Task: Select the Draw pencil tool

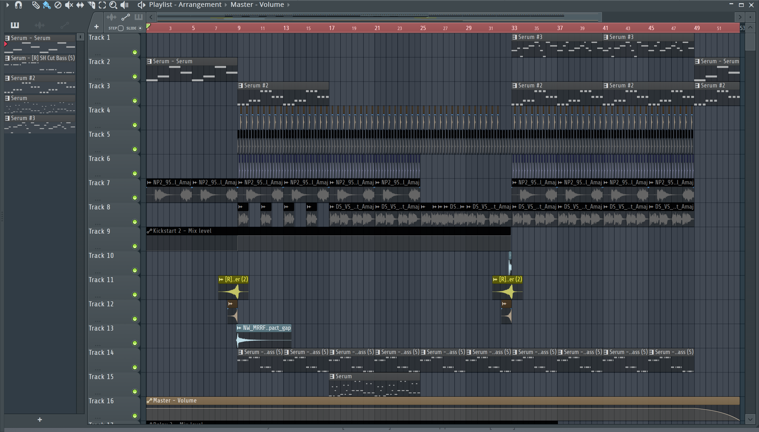Action: tap(36, 5)
